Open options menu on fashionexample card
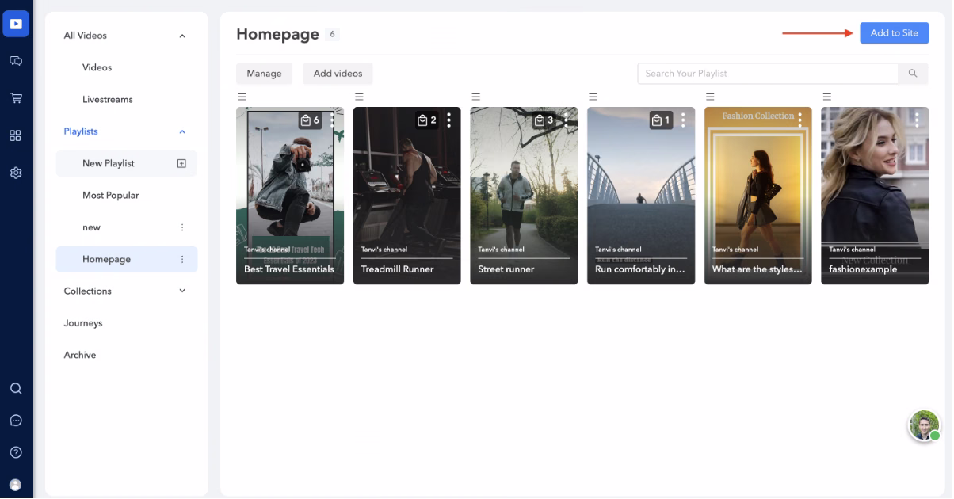 [x=917, y=120]
